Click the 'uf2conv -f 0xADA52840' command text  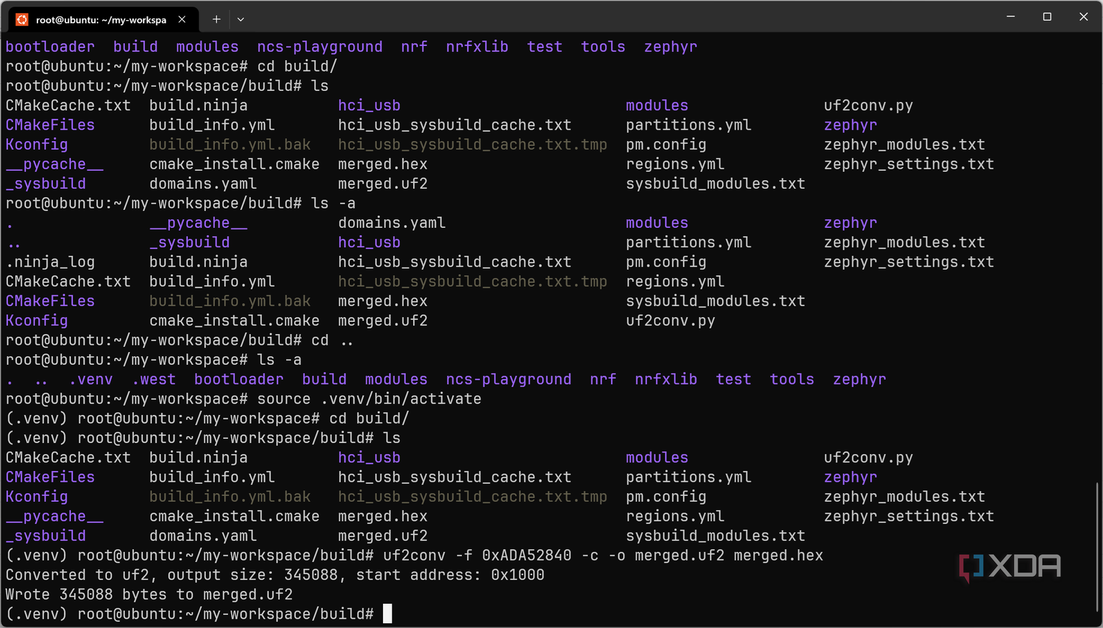click(x=477, y=555)
